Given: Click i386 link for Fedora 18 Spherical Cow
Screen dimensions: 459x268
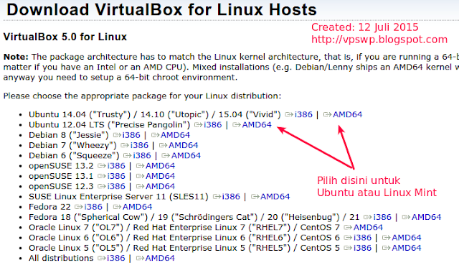Looking at the screenshot, I should (382, 217).
